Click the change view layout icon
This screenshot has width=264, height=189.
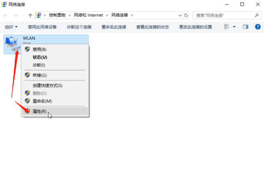227,27
